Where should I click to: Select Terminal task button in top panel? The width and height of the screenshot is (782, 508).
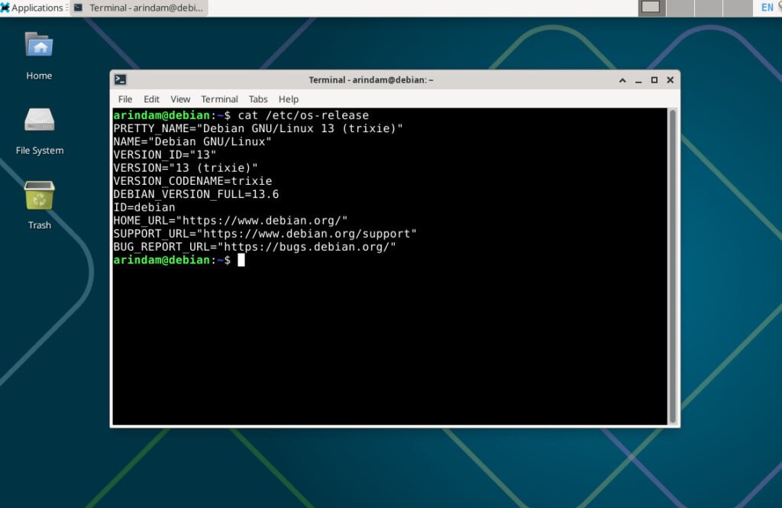[139, 8]
